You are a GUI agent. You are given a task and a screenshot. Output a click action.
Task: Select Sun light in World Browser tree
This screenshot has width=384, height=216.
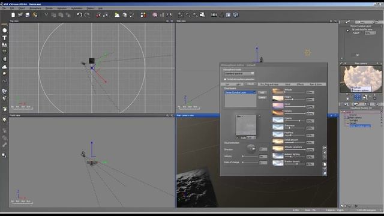353,120
